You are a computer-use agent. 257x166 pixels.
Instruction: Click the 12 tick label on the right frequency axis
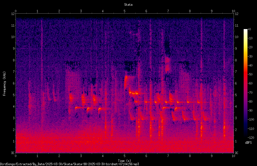click(x=237, y=14)
